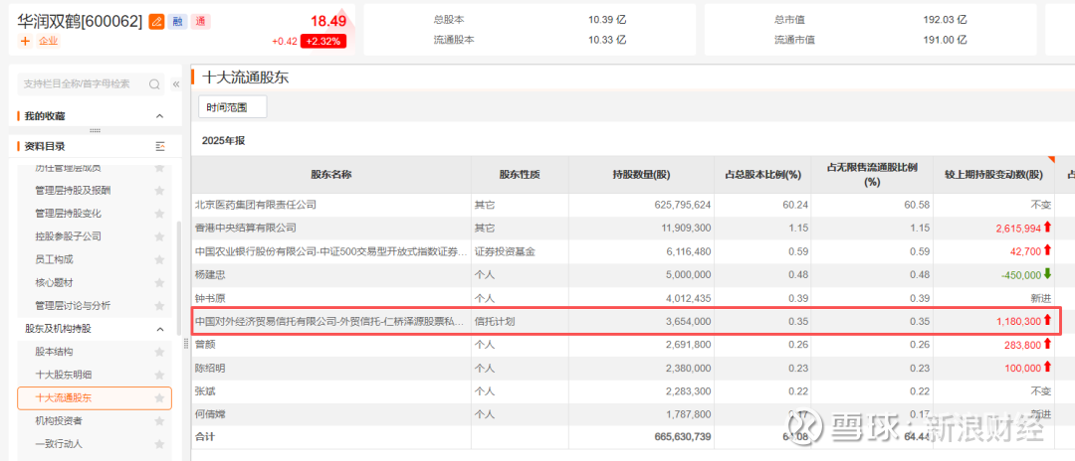Click the green down arrow beside -450,000
This screenshot has width=1075, height=461.
(1047, 273)
